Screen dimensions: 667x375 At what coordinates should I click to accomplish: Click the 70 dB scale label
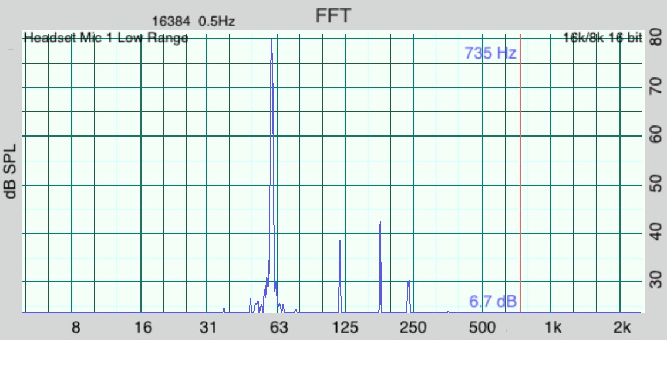[x=655, y=86]
